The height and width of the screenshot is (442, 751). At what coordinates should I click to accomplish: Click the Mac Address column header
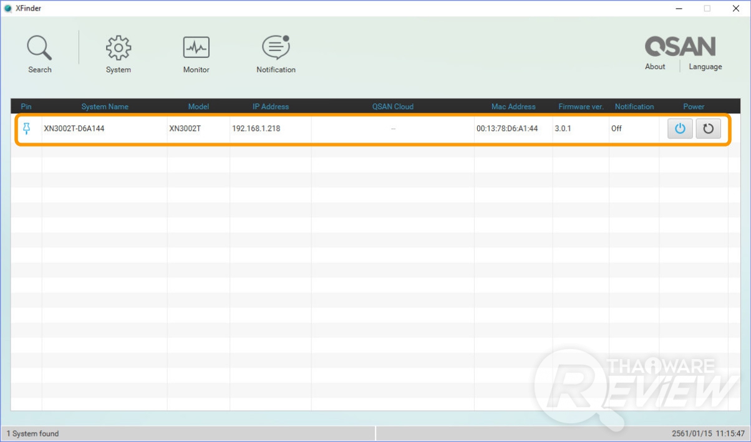pyautogui.click(x=513, y=107)
